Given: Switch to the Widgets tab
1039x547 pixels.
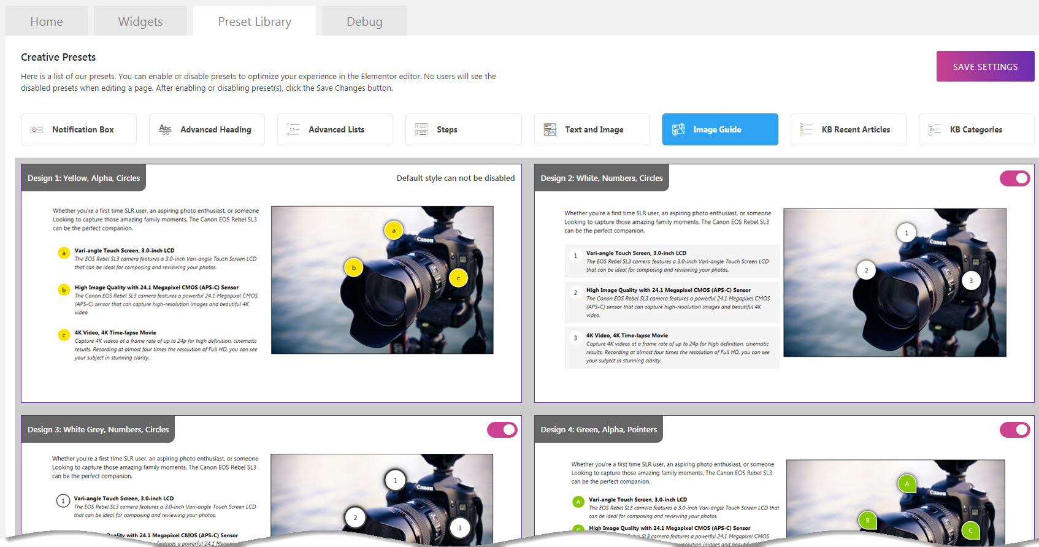Looking at the screenshot, I should tap(140, 21).
